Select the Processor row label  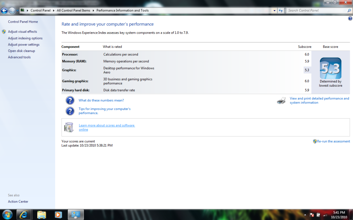(70, 54)
